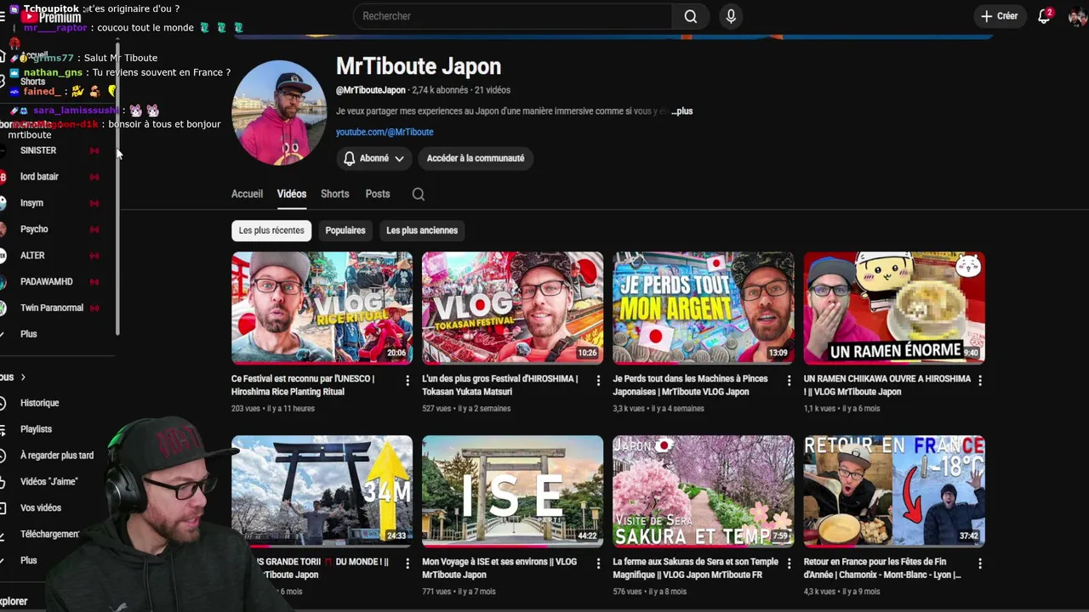Select the Les plus récentes filter

[271, 230]
